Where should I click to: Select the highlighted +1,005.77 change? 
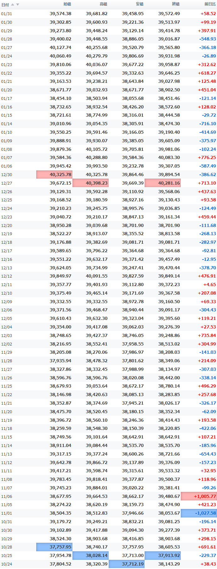pyautogui.click(x=199, y=496)
